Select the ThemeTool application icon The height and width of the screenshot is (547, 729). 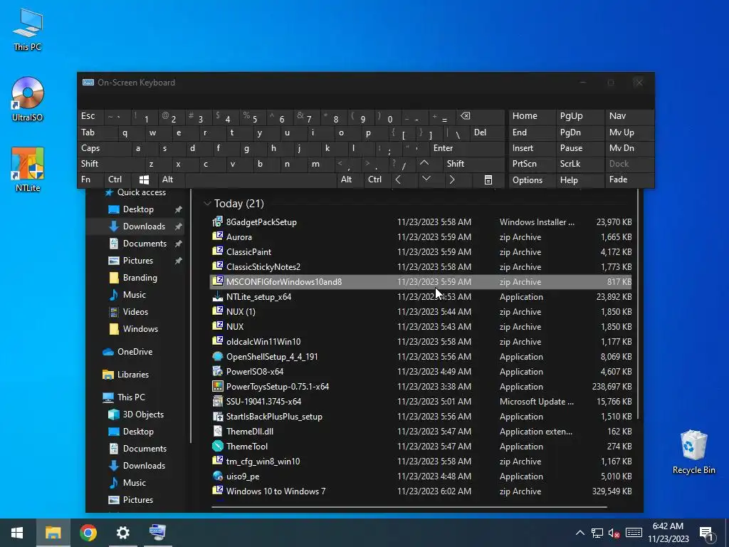point(218,446)
